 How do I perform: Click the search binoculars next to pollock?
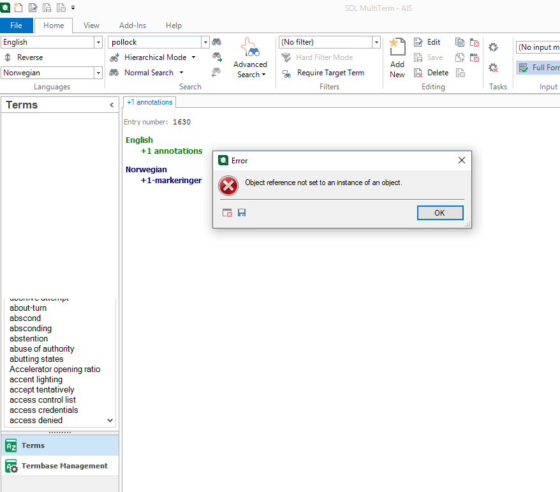(x=217, y=42)
